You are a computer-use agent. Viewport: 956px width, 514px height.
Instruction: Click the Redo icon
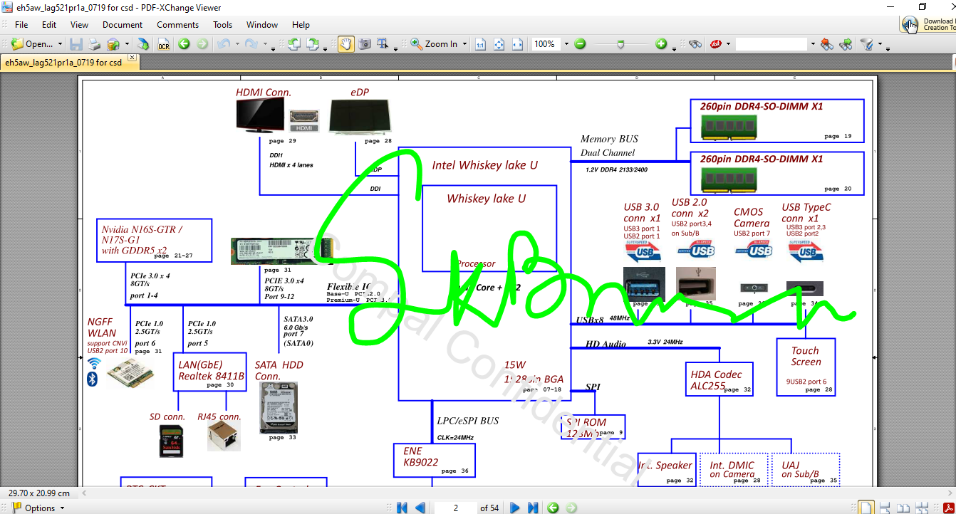coord(251,44)
